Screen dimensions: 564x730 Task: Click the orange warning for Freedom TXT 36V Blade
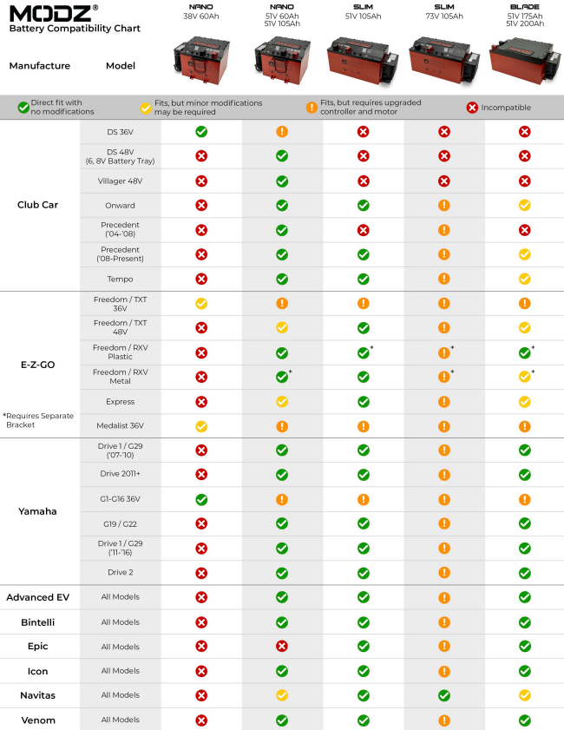(524, 304)
